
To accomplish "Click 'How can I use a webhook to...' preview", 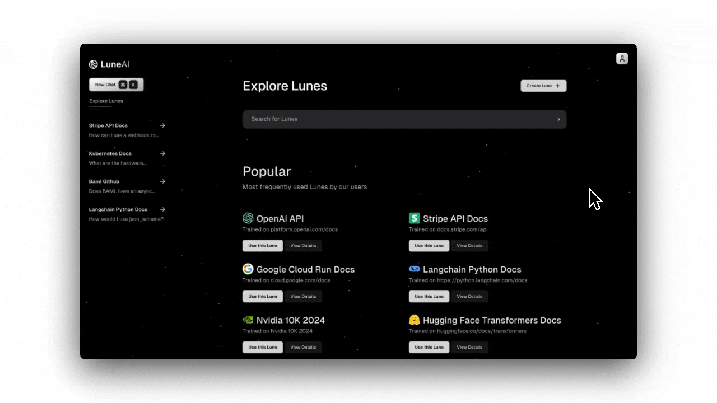I will [124, 135].
